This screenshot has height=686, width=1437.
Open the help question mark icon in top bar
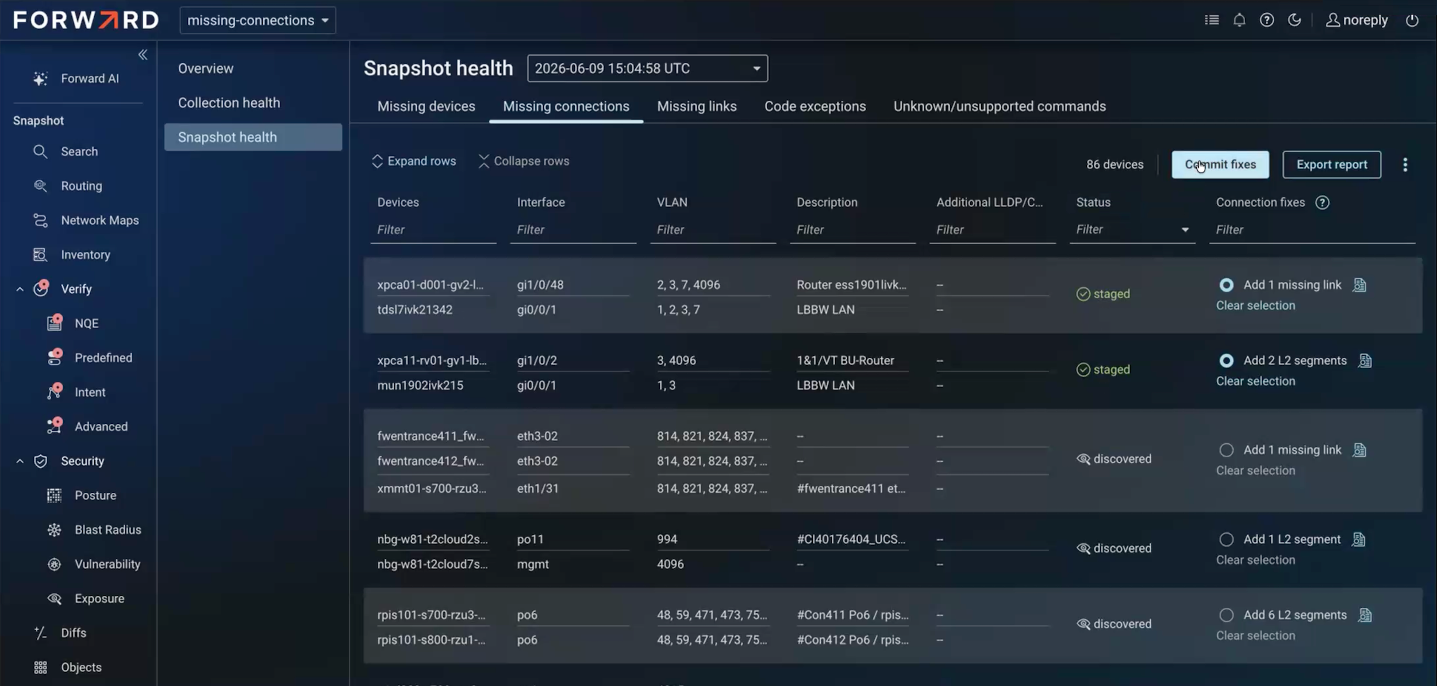(1266, 20)
